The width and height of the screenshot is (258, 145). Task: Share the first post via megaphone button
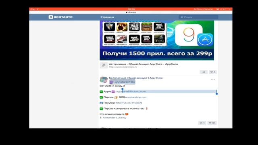204,72
